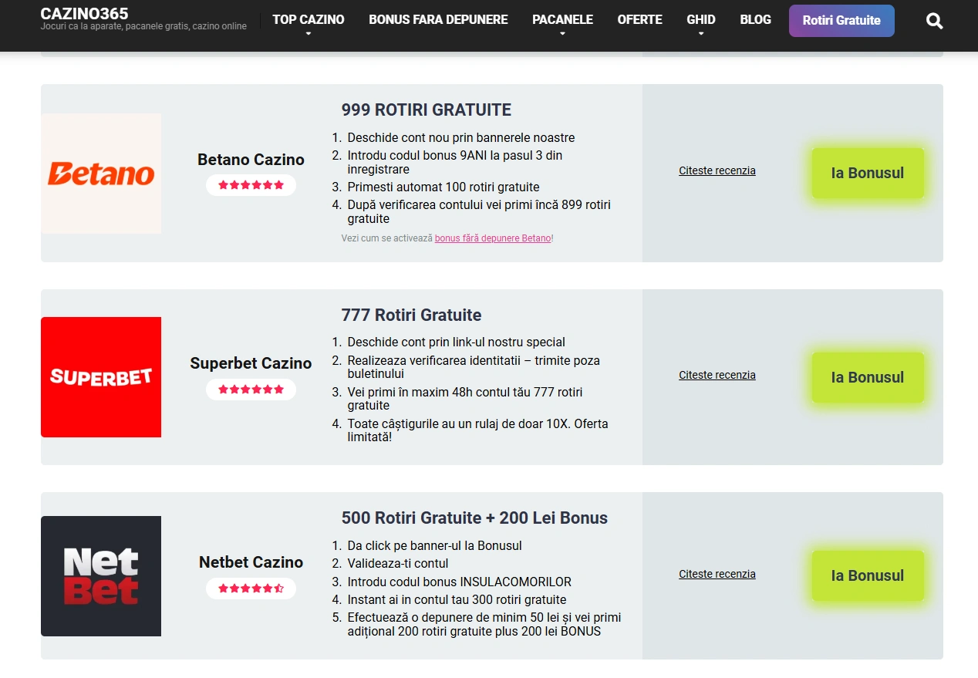Image resolution: width=978 pixels, height=678 pixels.
Task: Click step Instant ai in contul tau 300 rotiri
Action: tap(457, 599)
